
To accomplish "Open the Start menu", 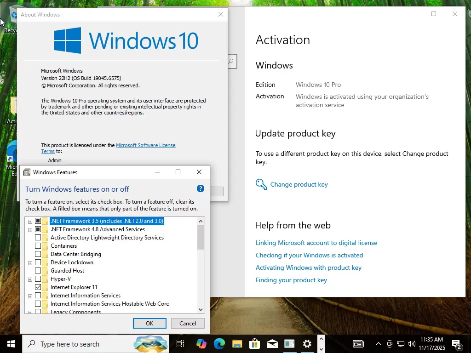I will click(11, 344).
